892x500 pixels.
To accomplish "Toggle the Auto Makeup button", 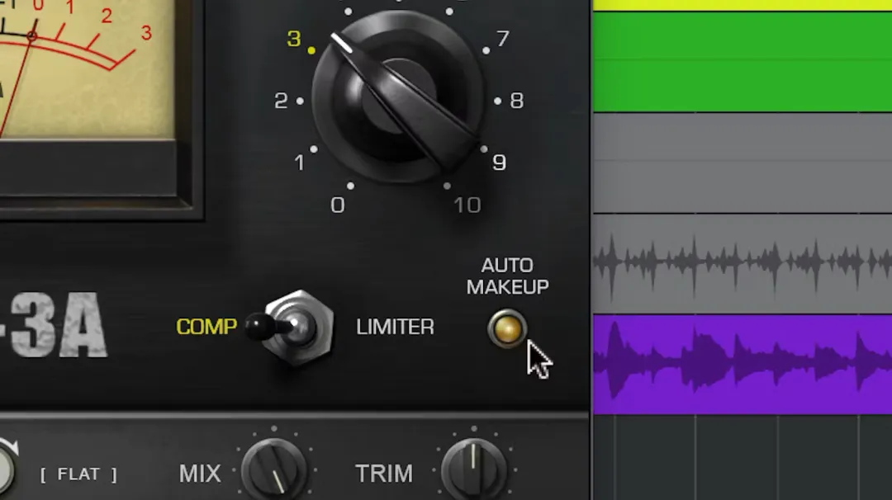I will point(506,328).
